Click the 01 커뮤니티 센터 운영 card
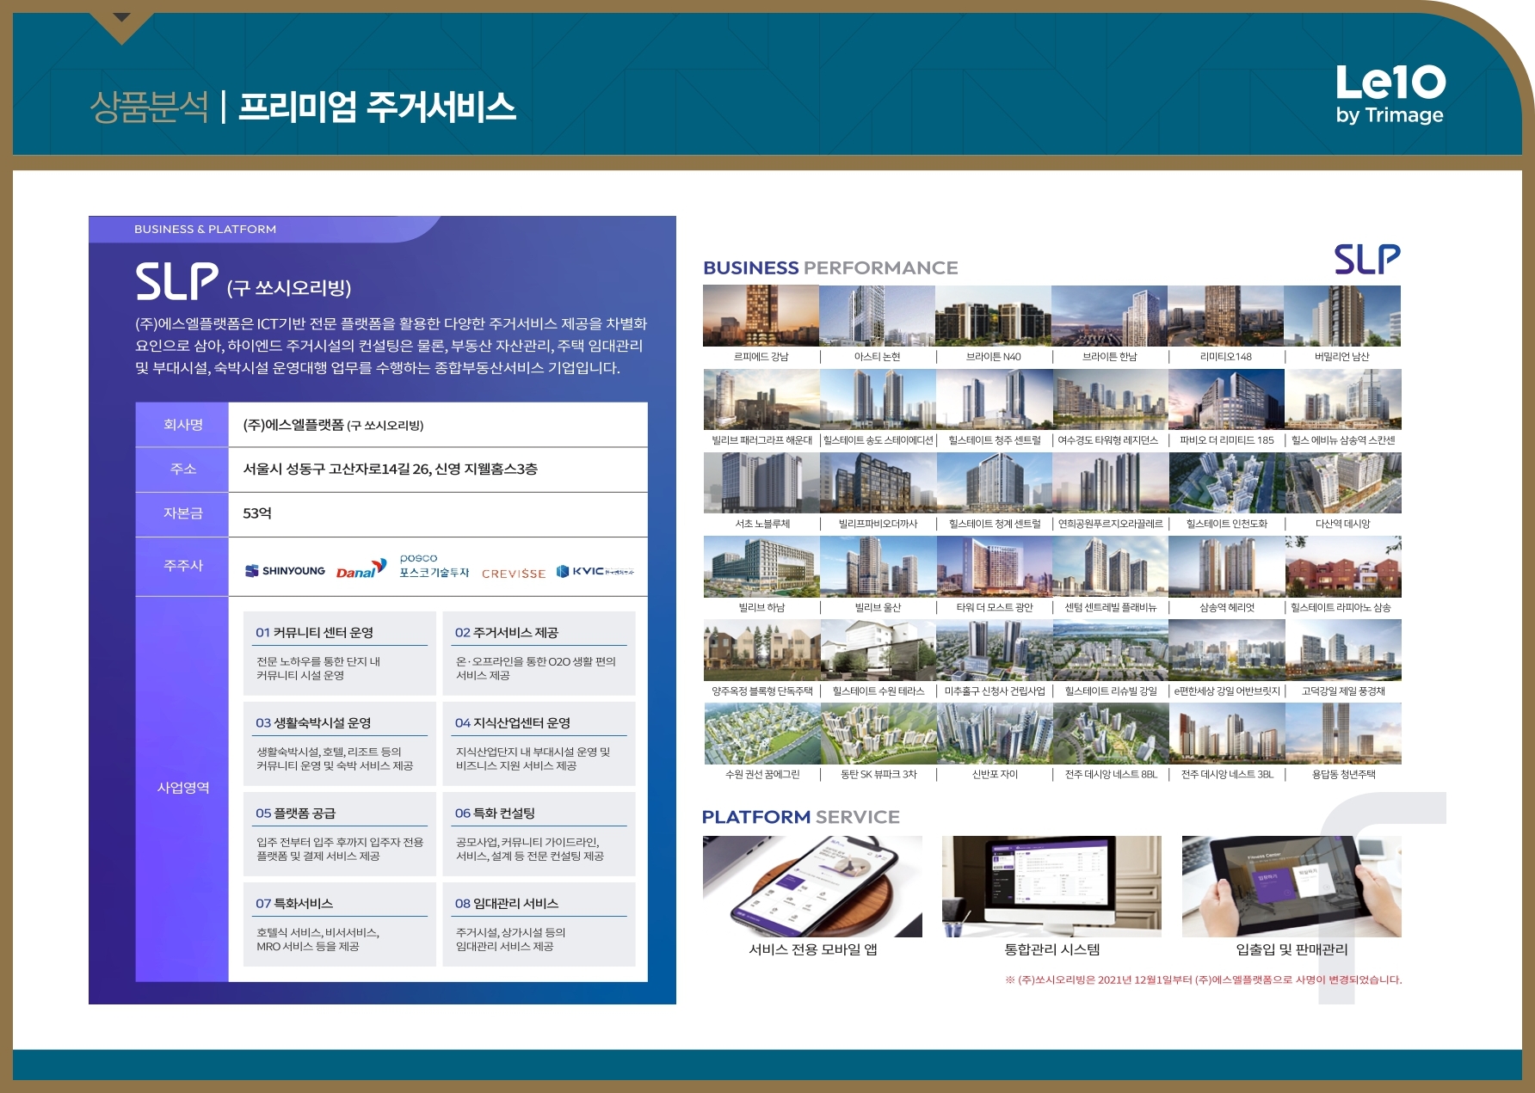The width and height of the screenshot is (1535, 1093). [340, 653]
